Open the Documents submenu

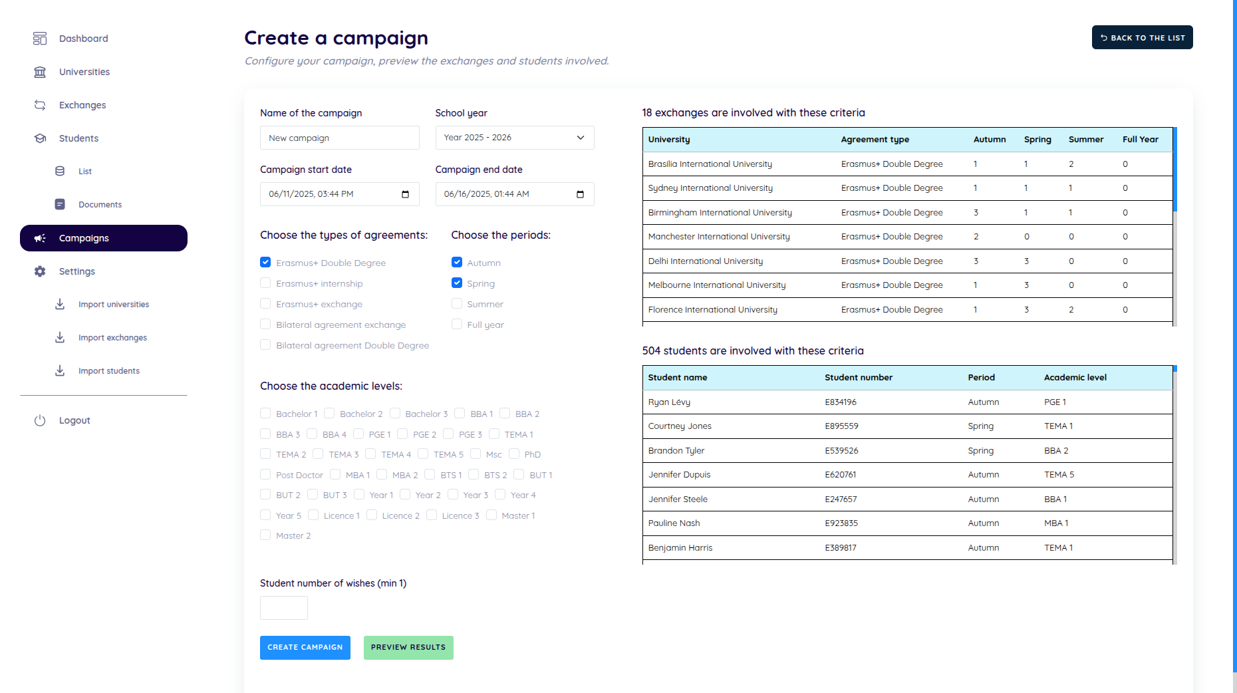[x=100, y=204]
